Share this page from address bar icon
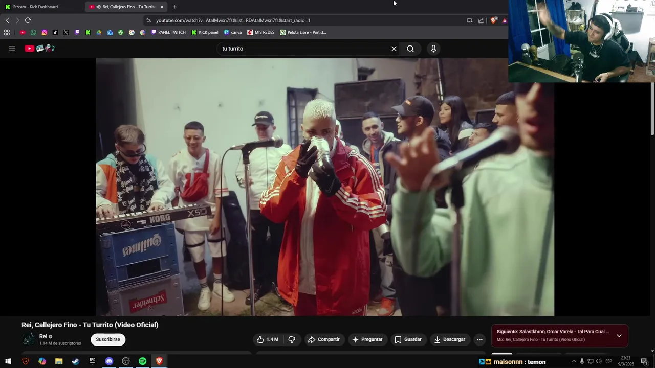The height and width of the screenshot is (368, 655). (x=481, y=20)
